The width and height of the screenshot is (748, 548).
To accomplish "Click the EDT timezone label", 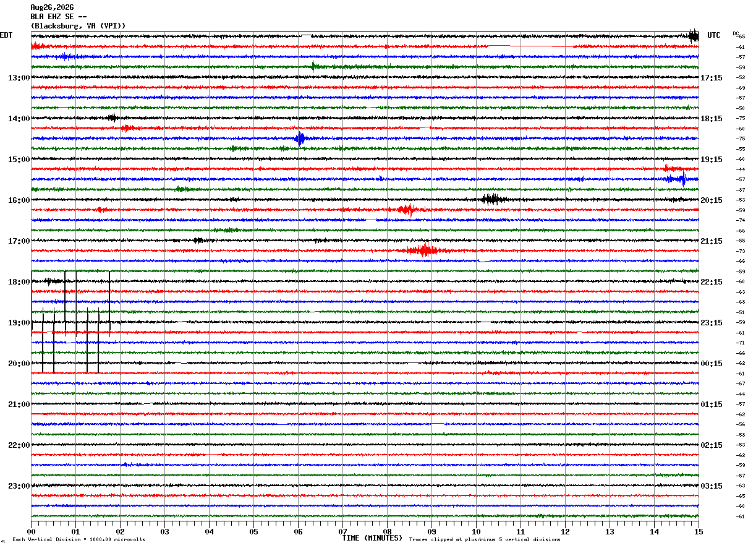I will point(6,35).
